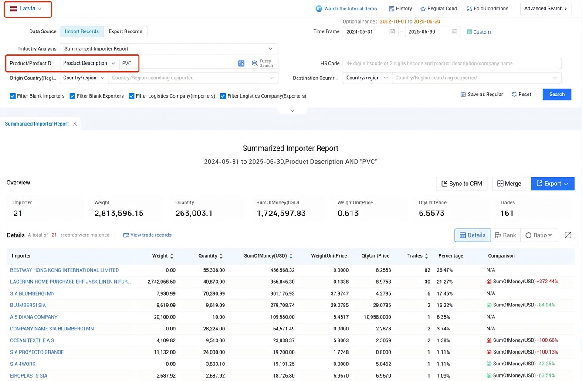This screenshot has height=381, width=582.
Task: Toggle Filter Logistics Company(Importers) checkbox
Action: coord(132,96)
